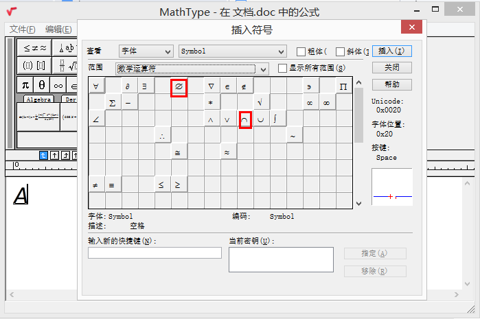Image resolution: width=480 pixels, height=319 pixels.
Task: Open the 编辑(E) menu
Action: pyautogui.click(x=58, y=29)
